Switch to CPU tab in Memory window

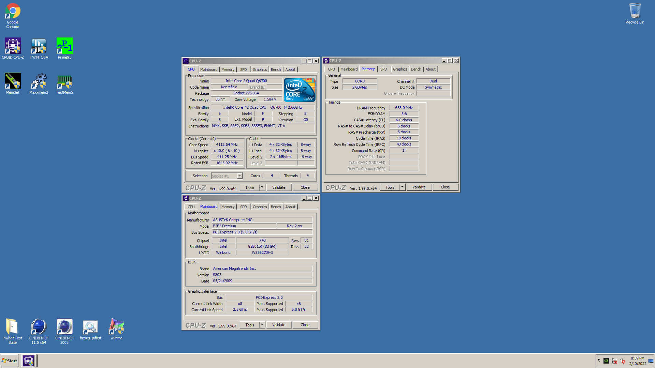click(x=331, y=69)
